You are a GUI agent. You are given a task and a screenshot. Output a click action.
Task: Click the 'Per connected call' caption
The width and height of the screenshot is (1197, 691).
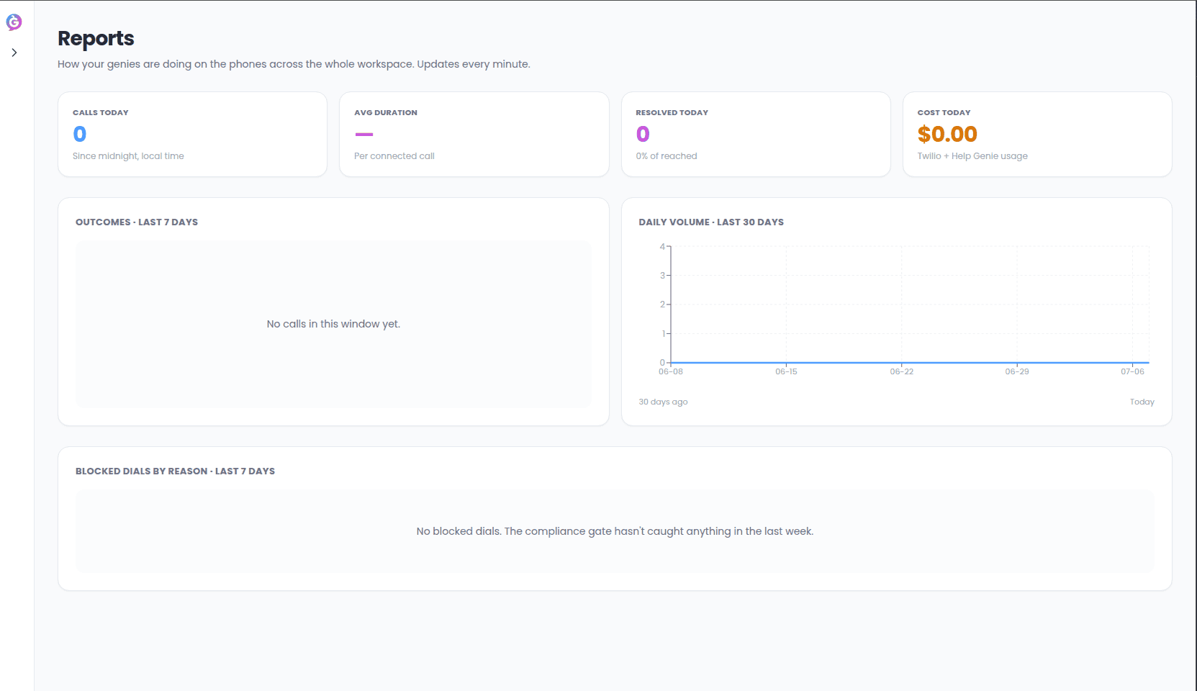(x=394, y=156)
